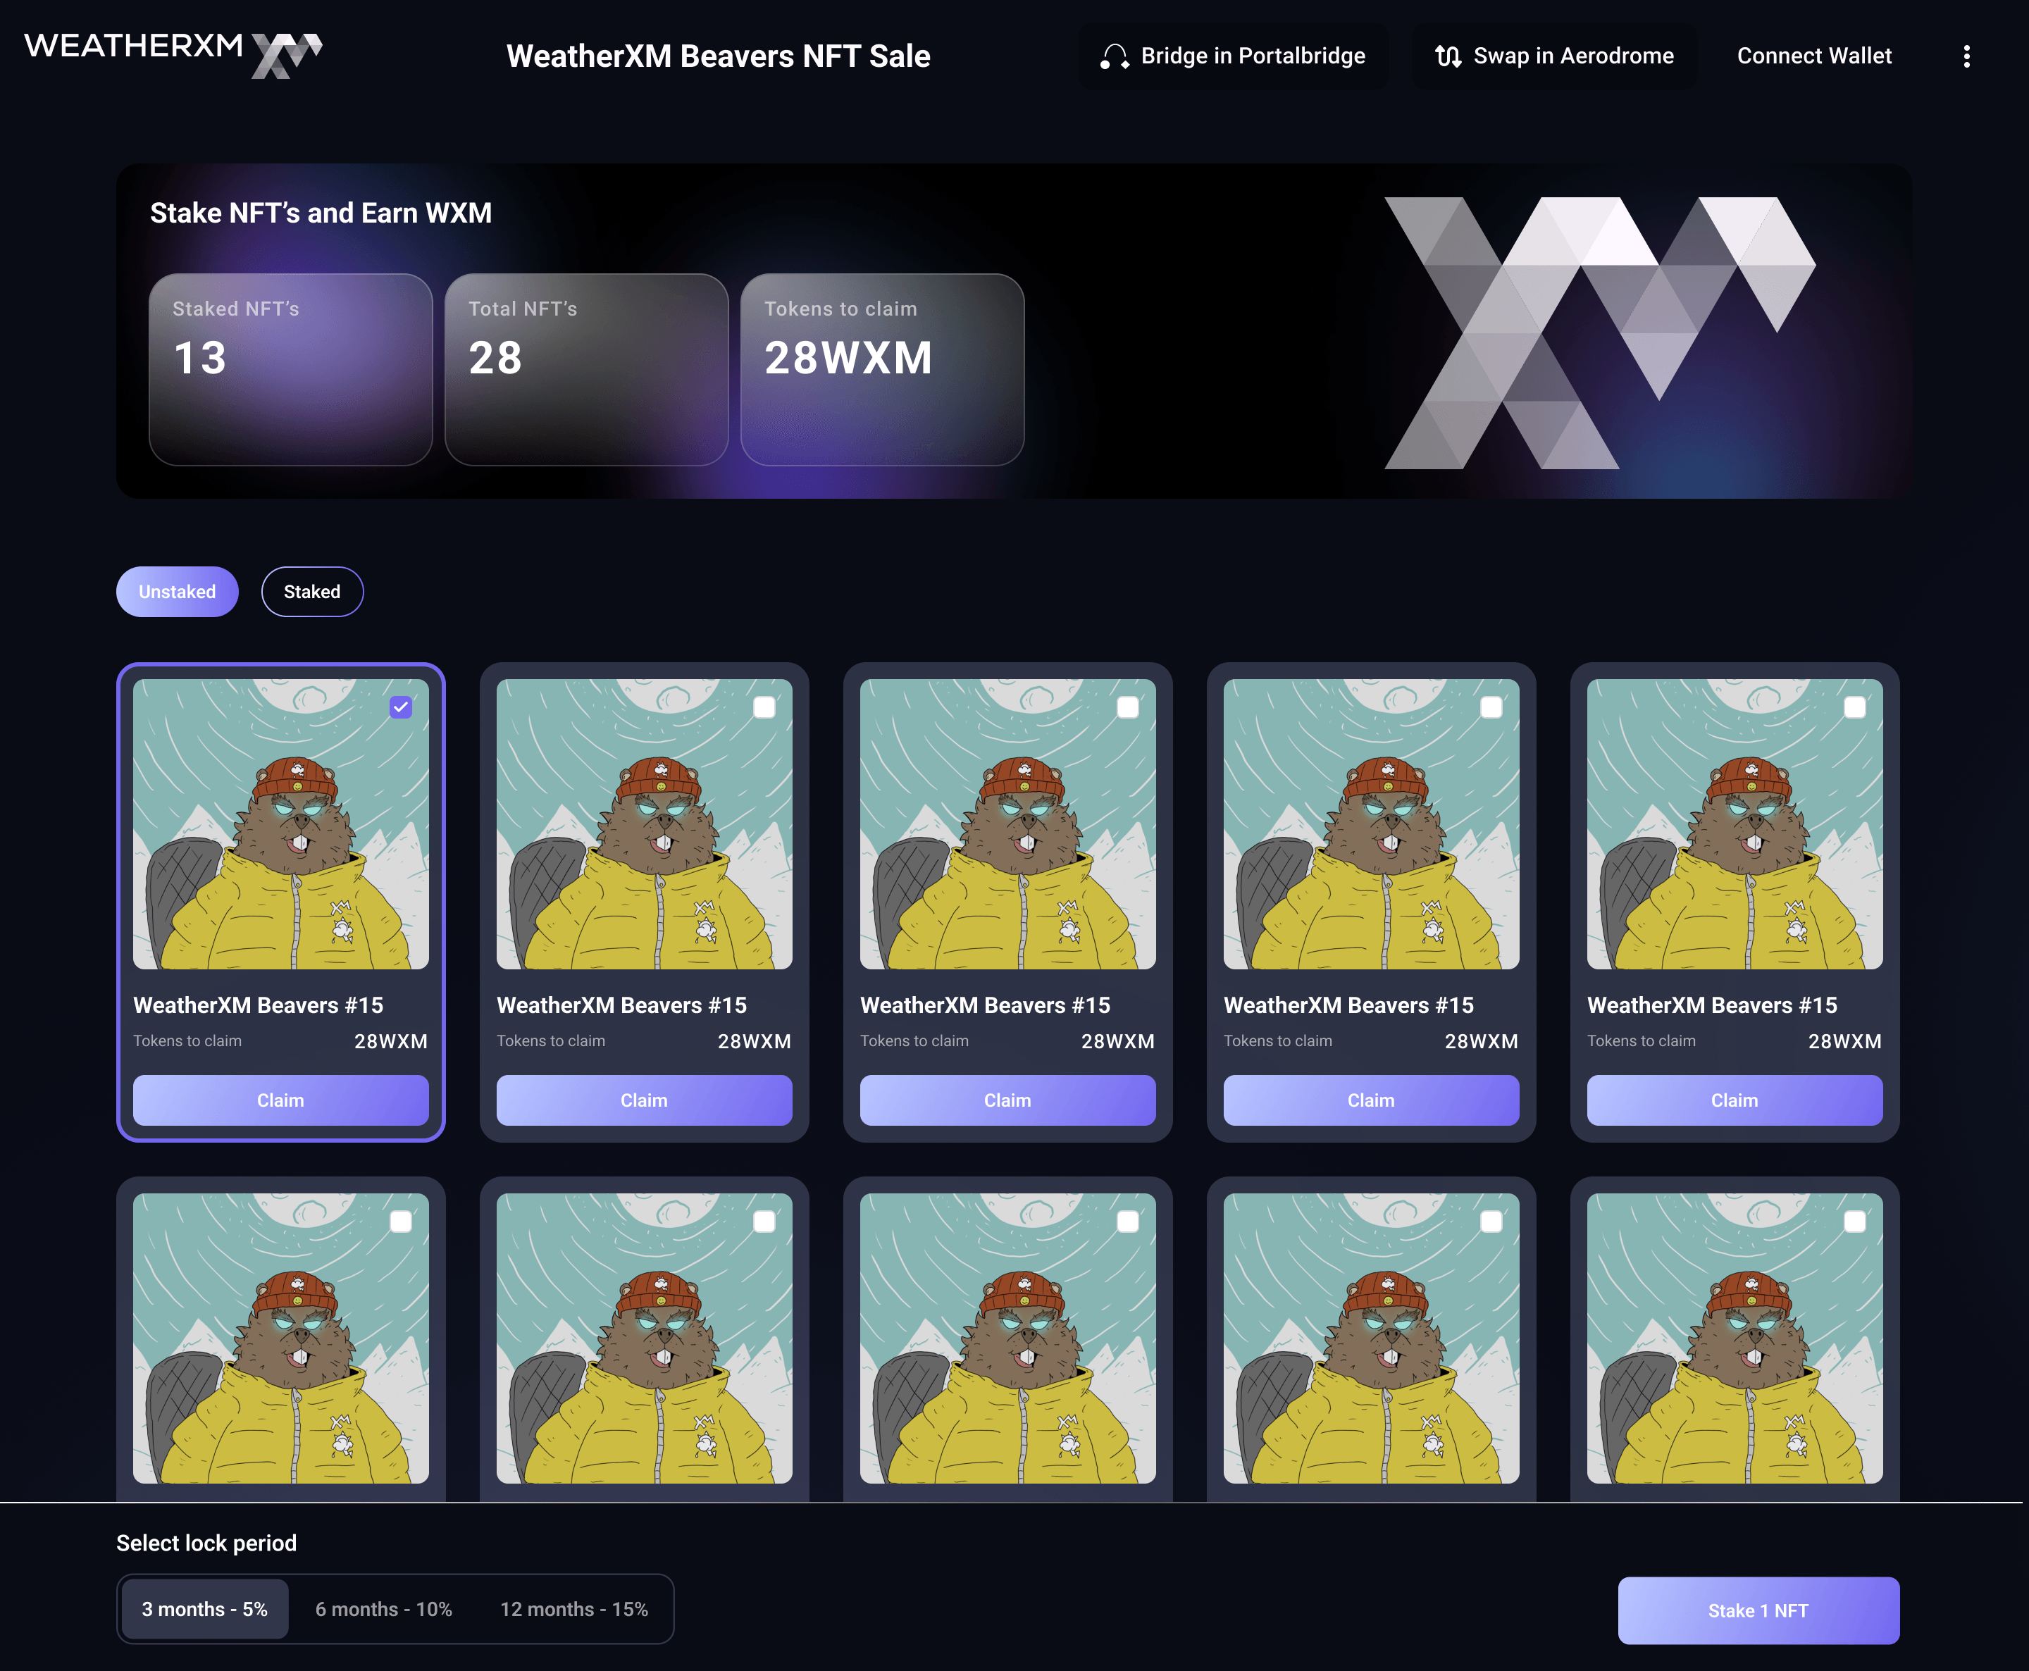Click the headphones icon next to Bridge in Portalbridge
The image size is (2029, 1671).
[x=1115, y=56]
